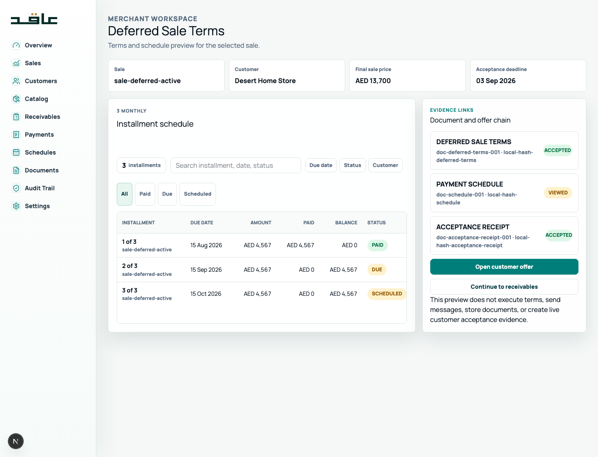Click the Catalog box icon
The image size is (598, 457).
coord(16,99)
